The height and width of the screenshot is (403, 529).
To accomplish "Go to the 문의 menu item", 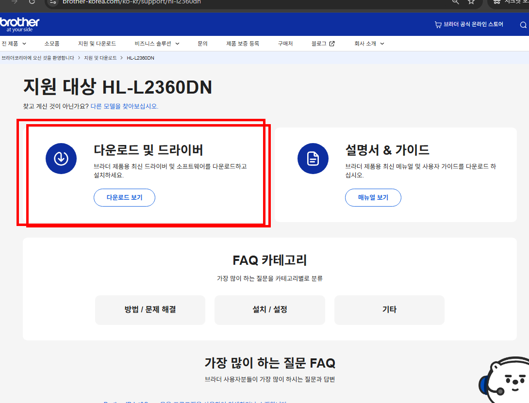I will click(x=202, y=44).
